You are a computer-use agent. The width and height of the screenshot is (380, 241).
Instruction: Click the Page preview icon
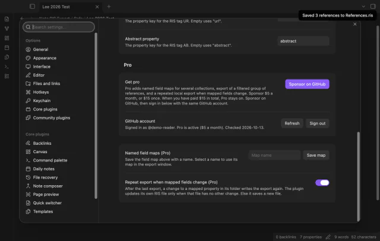(x=28, y=194)
